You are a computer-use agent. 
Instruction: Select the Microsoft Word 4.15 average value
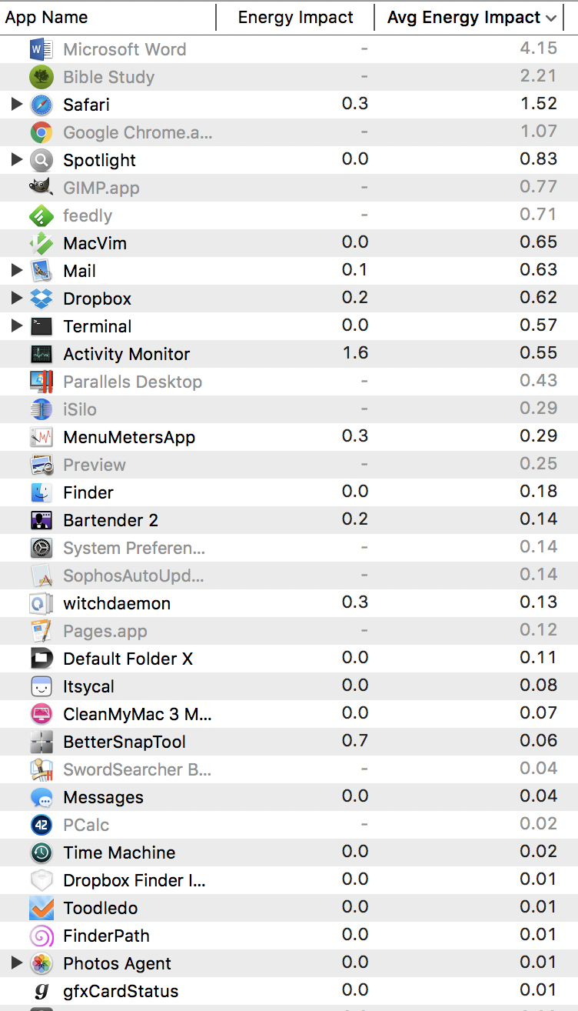[x=539, y=48]
